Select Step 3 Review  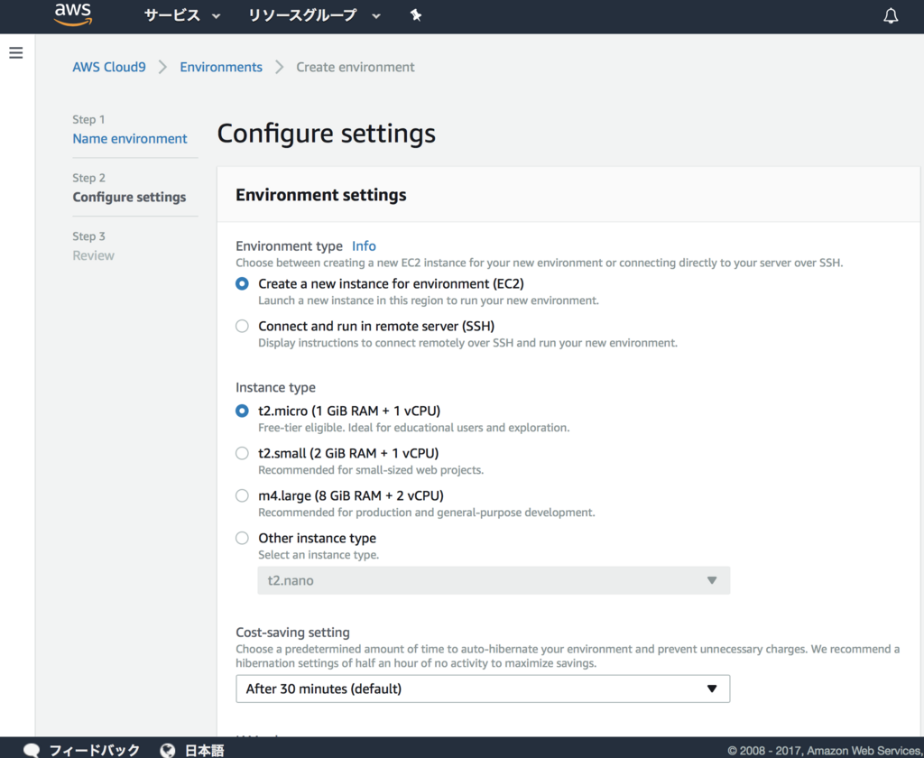click(93, 255)
